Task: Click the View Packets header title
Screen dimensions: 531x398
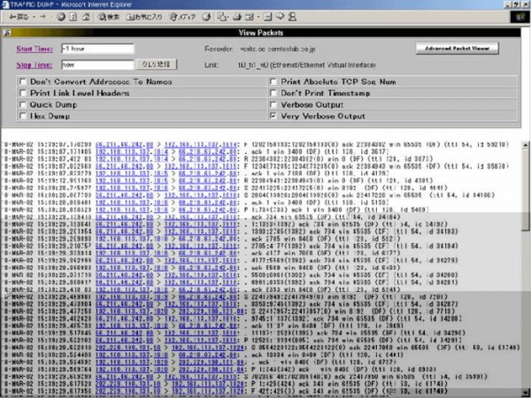Action: (261, 33)
